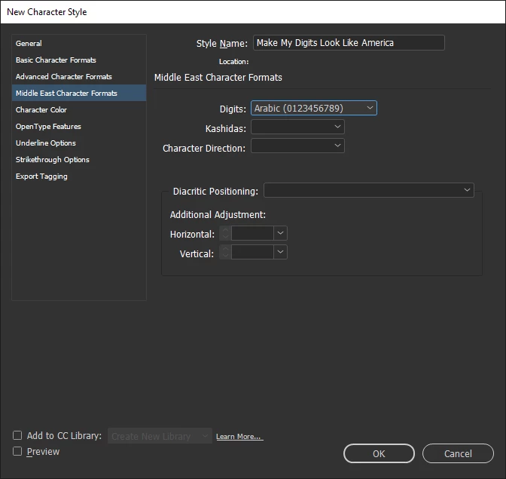Screen dimensions: 506x479
Task: Click the Cancel button
Action: pyautogui.click(x=458, y=453)
